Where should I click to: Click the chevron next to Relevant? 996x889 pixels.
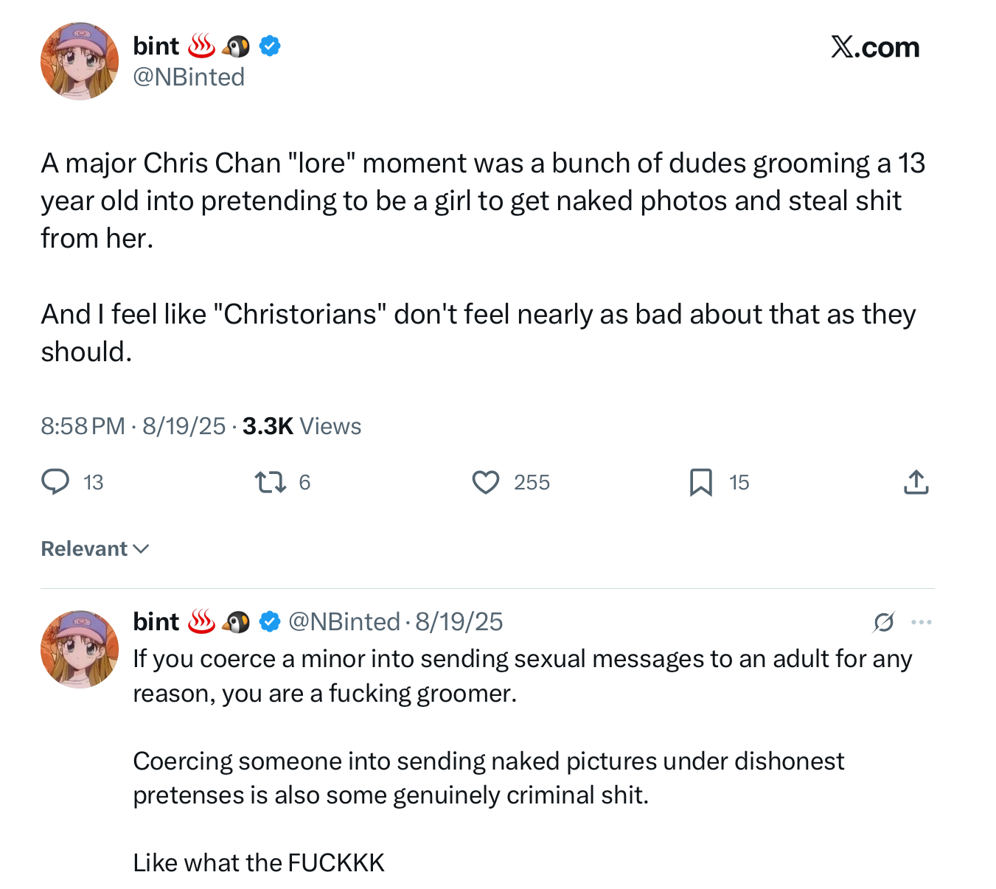pyautogui.click(x=141, y=549)
